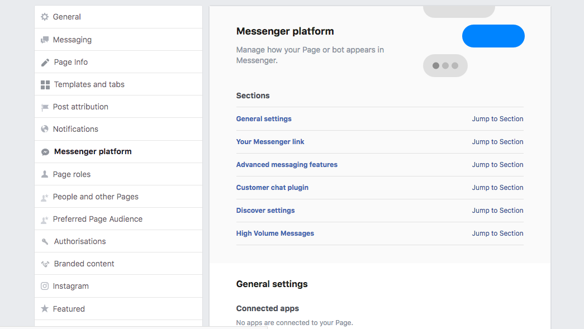Jump to Section for Discover settings
Viewport: 584px width, 329px height.
click(x=497, y=210)
